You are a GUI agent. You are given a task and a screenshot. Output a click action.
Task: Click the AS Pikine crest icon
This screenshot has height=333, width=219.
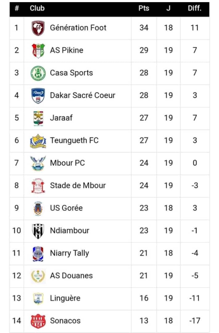pyautogui.click(x=38, y=51)
